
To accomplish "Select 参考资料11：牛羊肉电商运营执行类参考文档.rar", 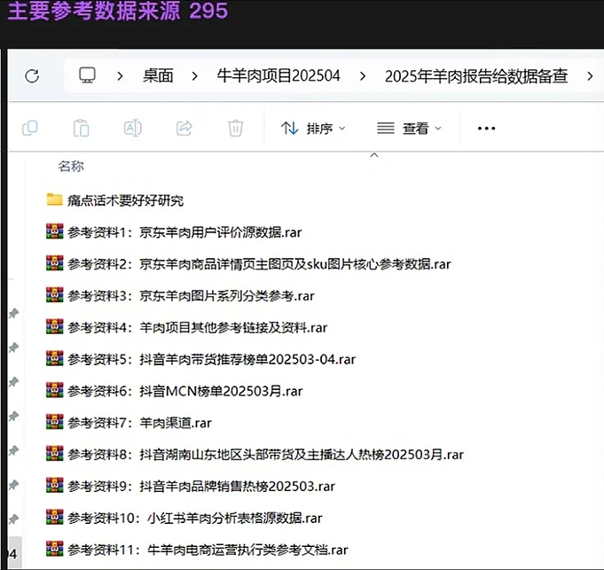I will pyautogui.click(x=208, y=550).
